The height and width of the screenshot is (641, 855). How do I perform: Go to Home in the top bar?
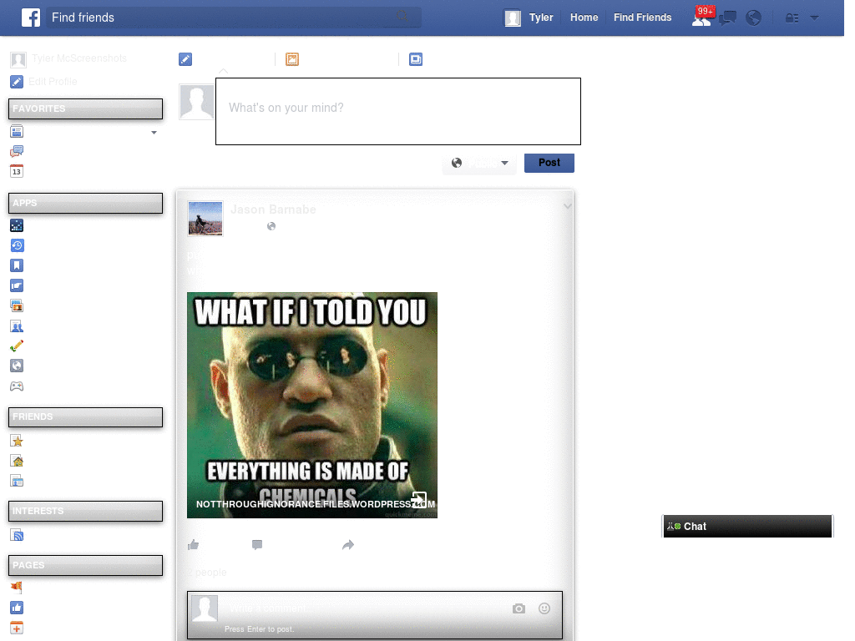point(584,18)
